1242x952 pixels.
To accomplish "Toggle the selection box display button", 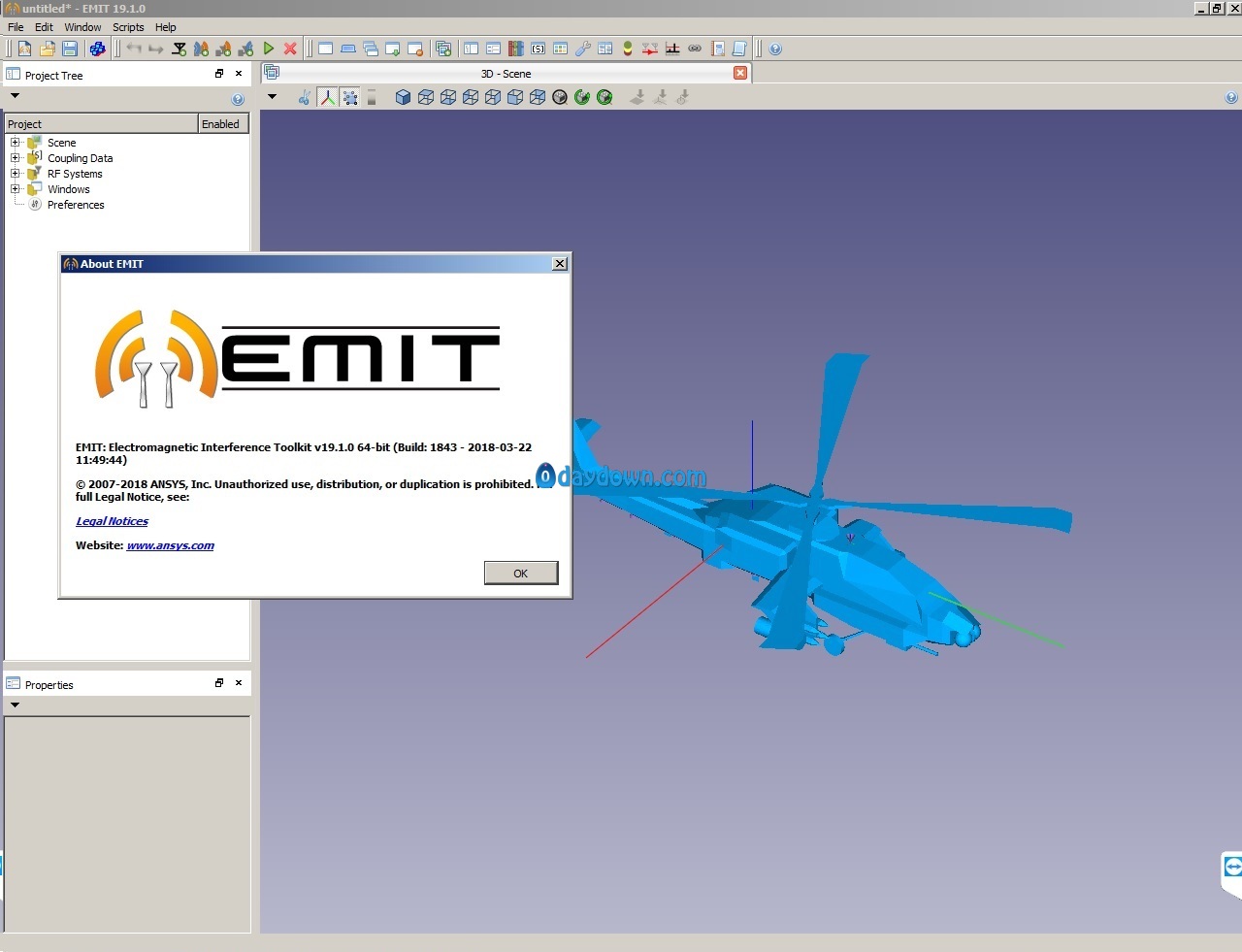I will click(x=350, y=97).
